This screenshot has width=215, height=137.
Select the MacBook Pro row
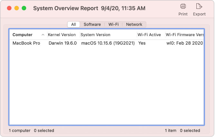tap(26, 43)
